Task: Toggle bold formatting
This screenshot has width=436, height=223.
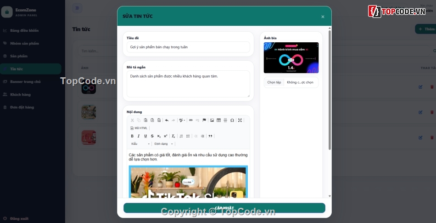Action: pyautogui.click(x=132, y=136)
